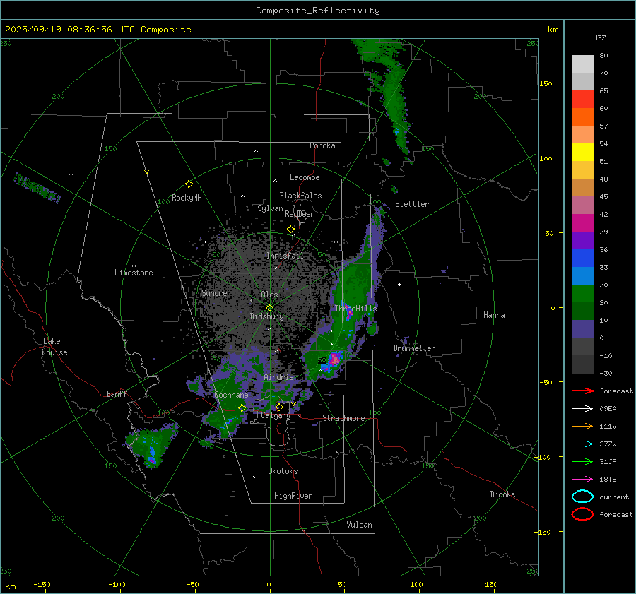Click the Lake Louise map label
Viewport: 636px width, 594px height.
click(x=54, y=347)
